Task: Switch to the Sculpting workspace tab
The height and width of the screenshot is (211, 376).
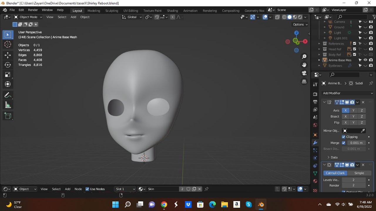Action: click(112, 11)
